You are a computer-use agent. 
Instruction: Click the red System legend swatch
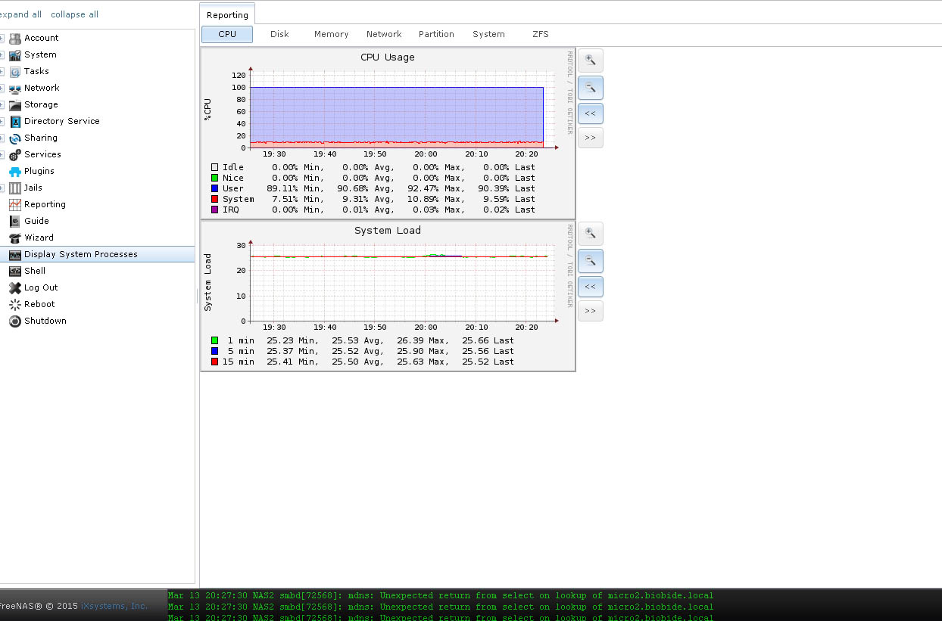(x=214, y=199)
